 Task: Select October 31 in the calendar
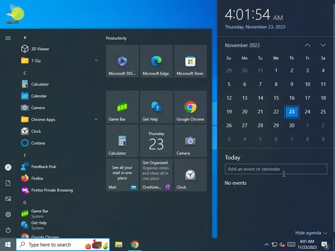(260, 71)
